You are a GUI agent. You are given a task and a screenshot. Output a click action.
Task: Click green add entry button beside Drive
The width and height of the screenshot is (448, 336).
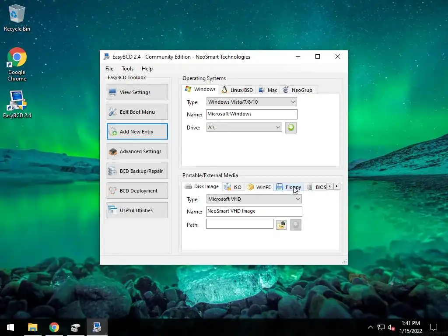coord(291,127)
